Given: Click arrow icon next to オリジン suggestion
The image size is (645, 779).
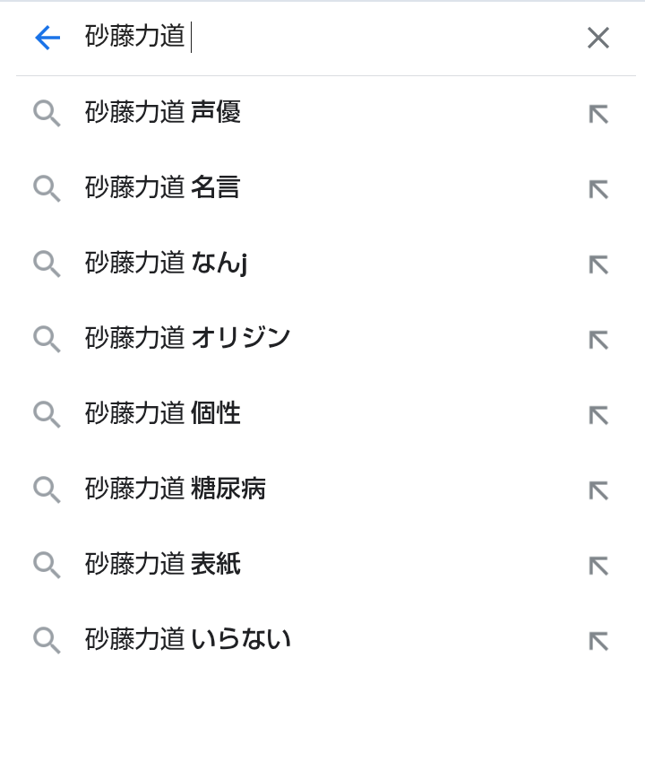Looking at the screenshot, I should coord(598,341).
